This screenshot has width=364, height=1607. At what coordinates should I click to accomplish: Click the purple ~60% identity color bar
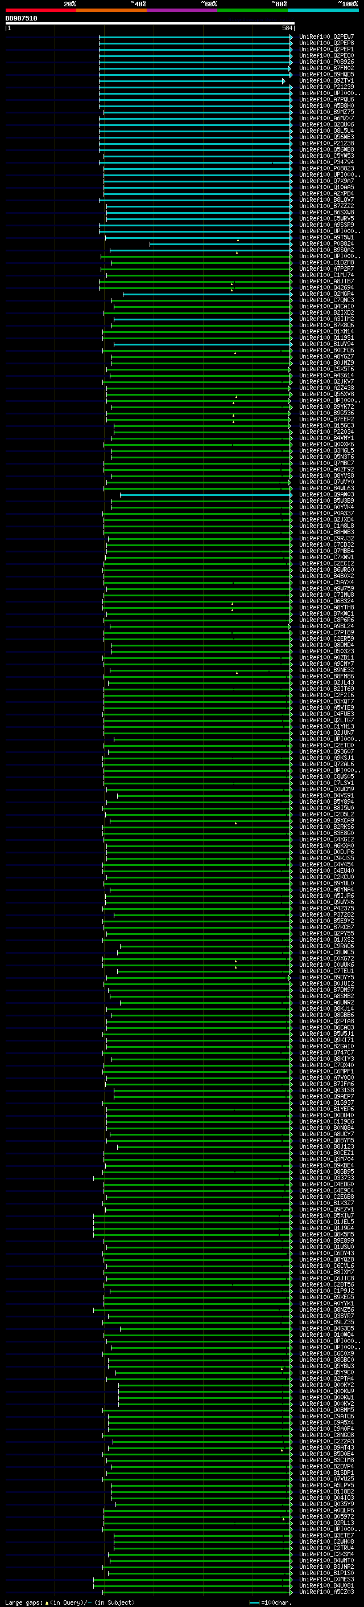(183, 10)
